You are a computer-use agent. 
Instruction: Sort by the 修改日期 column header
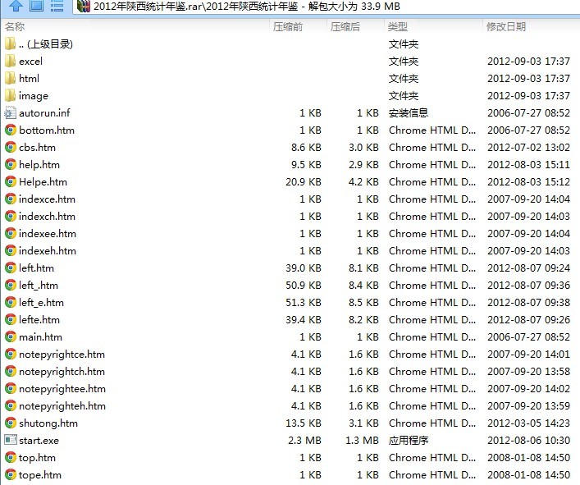[506, 26]
